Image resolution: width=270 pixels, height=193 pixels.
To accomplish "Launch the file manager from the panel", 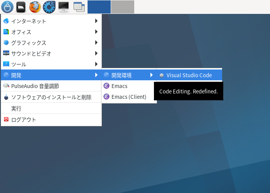I will (21, 7).
